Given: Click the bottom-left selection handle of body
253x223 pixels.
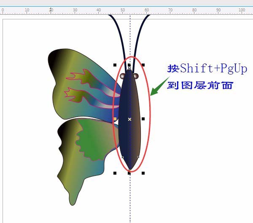Looking at the screenshot, I should tap(115, 173).
